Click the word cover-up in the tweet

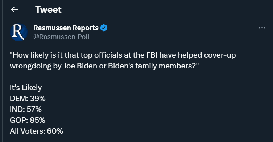(220, 55)
